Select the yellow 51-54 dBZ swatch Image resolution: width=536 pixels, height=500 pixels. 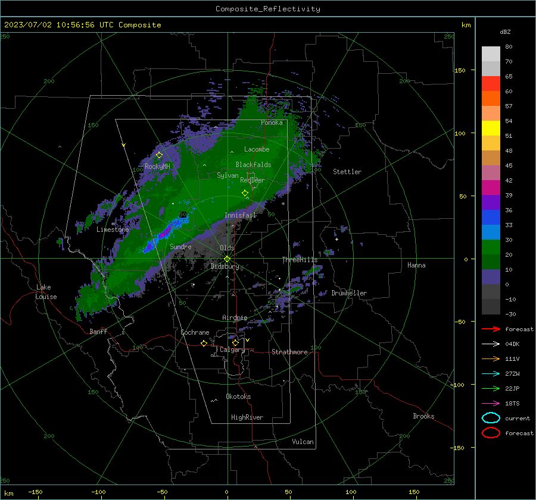coord(491,128)
